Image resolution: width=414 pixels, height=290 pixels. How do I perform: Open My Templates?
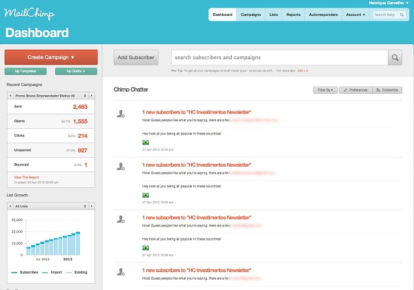click(x=26, y=71)
